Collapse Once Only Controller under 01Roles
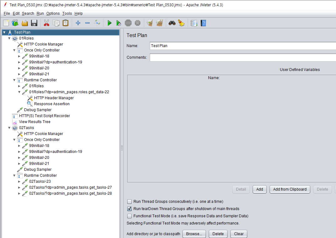 14,50
